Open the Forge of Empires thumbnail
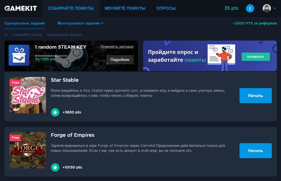The image size is (281, 181). 28,150
